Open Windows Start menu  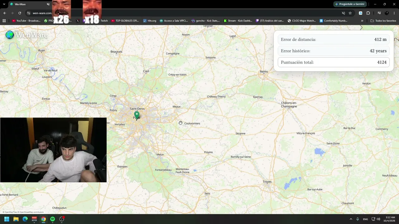tap(7, 219)
